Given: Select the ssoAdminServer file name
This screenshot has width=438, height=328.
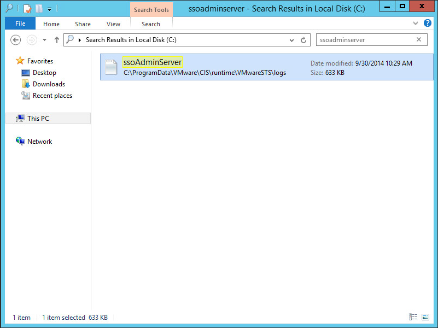Looking at the screenshot, I should (x=153, y=62).
